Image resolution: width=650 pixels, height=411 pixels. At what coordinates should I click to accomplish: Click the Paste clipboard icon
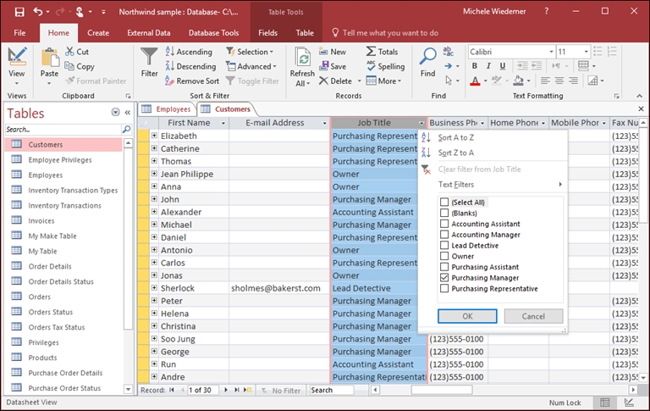(49, 57)
